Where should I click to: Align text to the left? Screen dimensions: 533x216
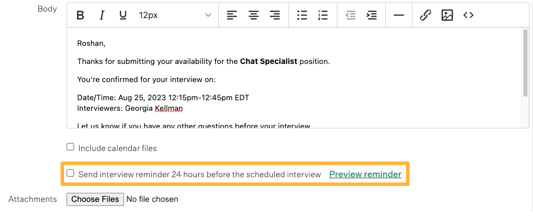point(232,15)
